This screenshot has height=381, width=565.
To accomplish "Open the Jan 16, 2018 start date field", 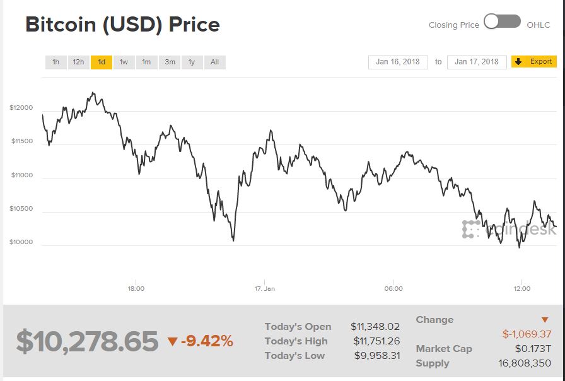I will point(398,62).
